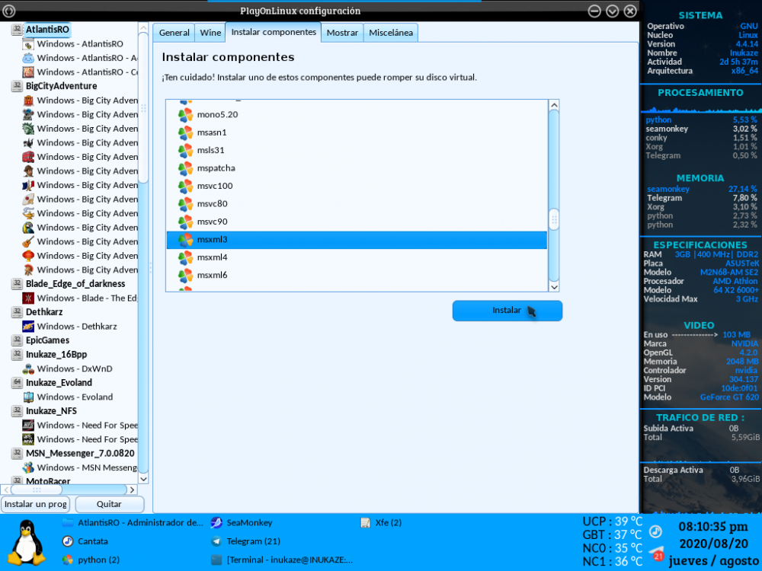Click the mono5.20 component icon

tap(185, 115)
